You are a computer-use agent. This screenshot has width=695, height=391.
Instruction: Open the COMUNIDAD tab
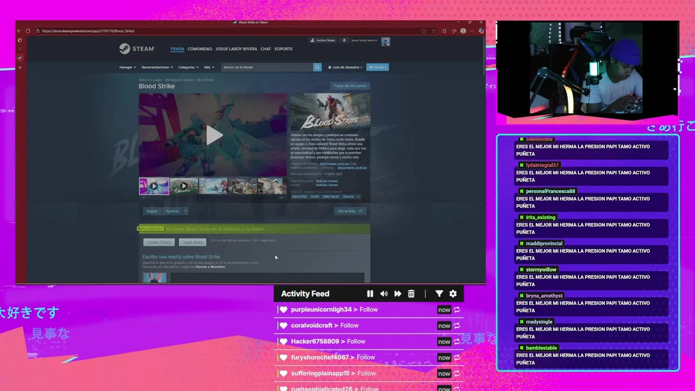click(x=200, y=49)
